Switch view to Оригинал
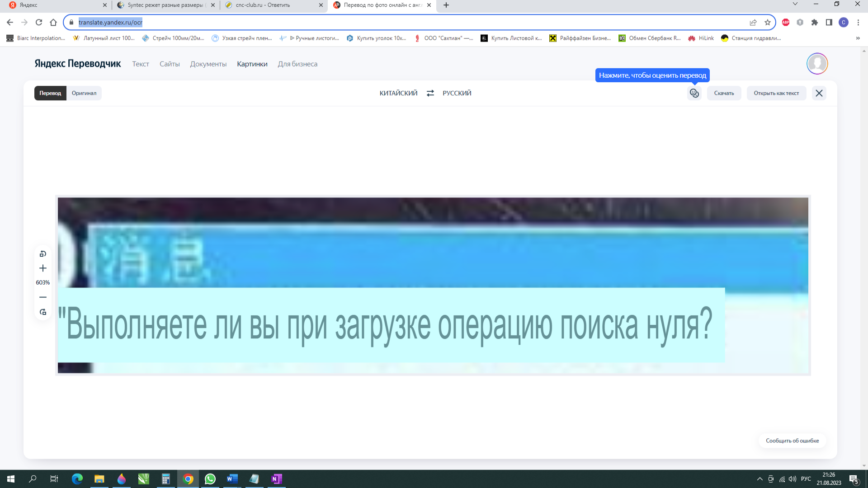868x488 pixels. (x=84, y=93)
